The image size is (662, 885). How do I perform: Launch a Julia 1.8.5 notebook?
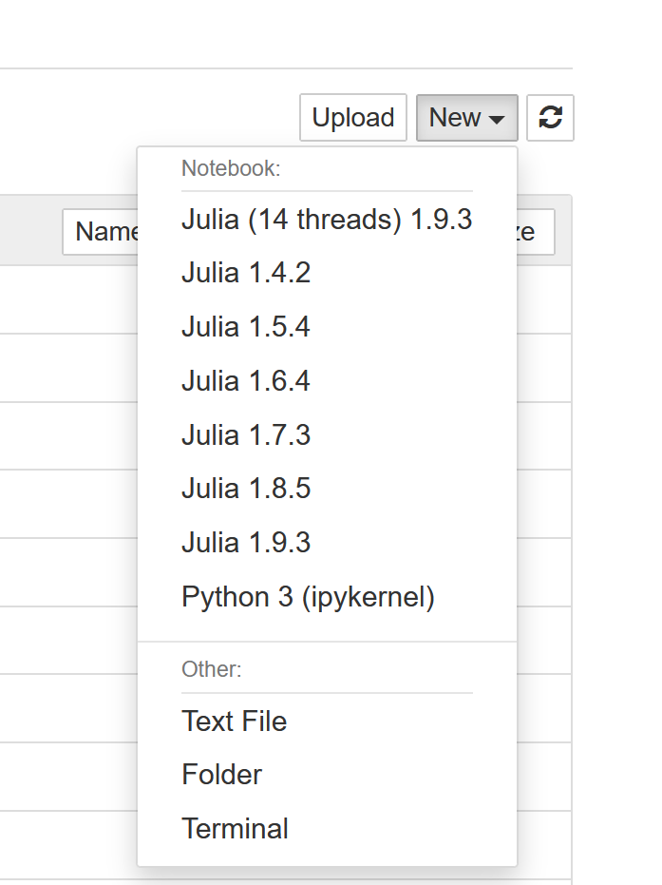[x=246, y=489]
